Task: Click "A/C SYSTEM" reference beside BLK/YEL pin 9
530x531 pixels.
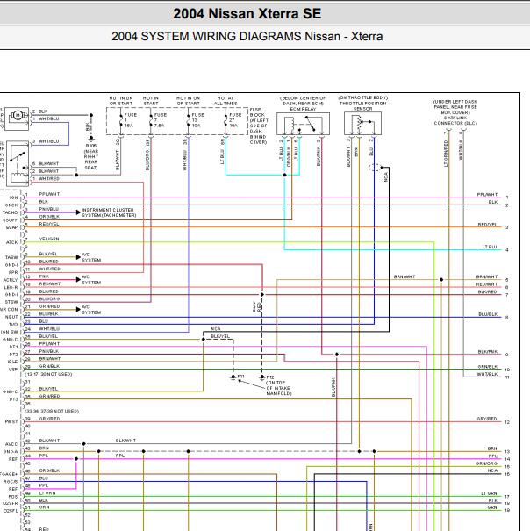Action: pos(91,257)
